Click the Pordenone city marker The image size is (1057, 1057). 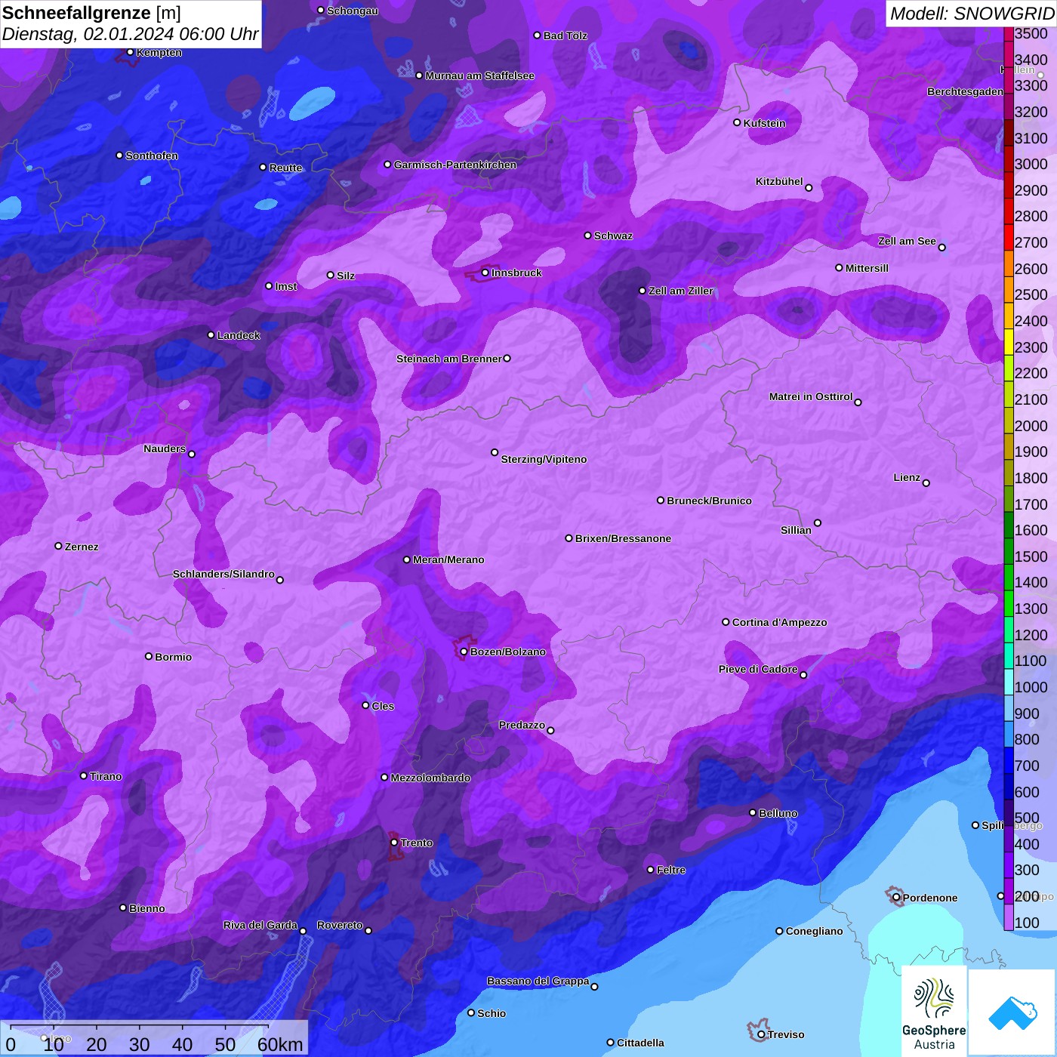pos(896,897)
